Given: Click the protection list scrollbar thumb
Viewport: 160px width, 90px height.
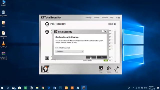Looking at the screenshot, I should (x=115, y=37).
